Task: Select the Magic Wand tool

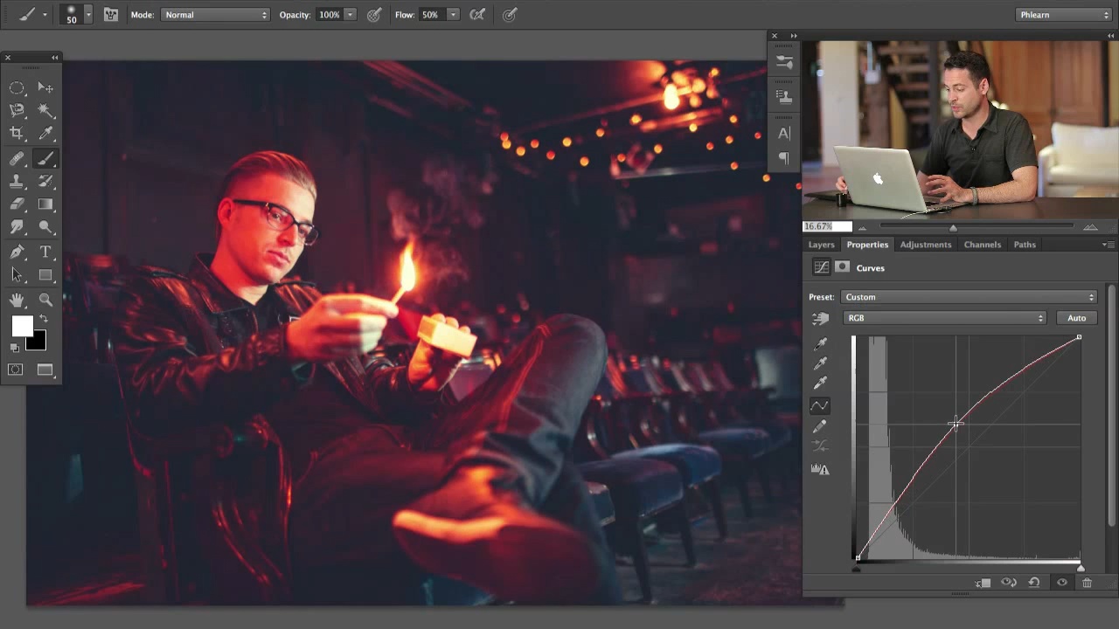Action: click(x=45, y=110)
